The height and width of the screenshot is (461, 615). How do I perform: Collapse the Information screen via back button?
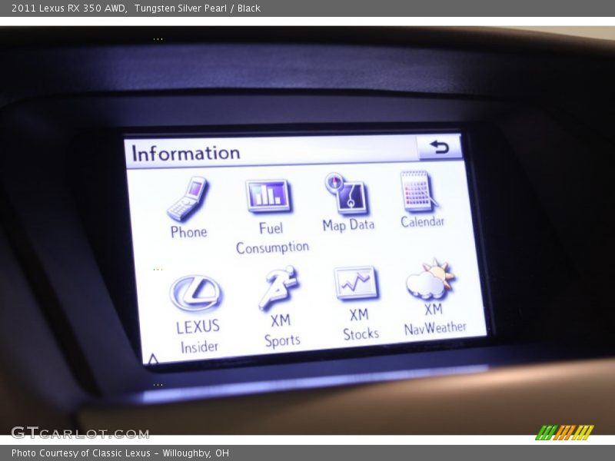[437, 148]
